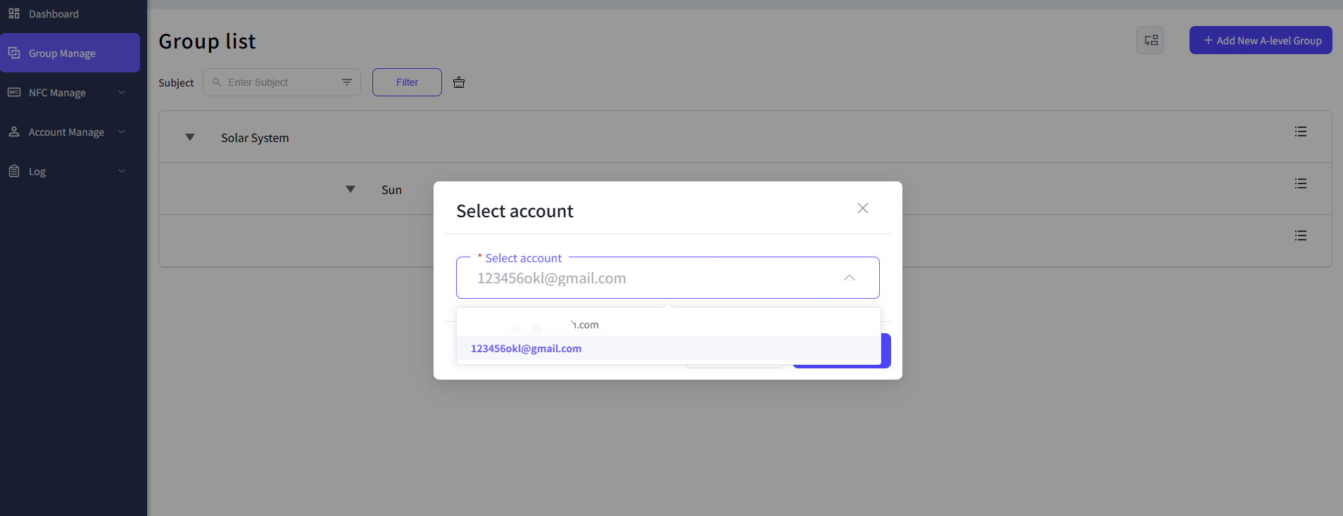Open the Sun row actions list icon
Viewport: 1343px width, 516px height.
(1300, 183)
